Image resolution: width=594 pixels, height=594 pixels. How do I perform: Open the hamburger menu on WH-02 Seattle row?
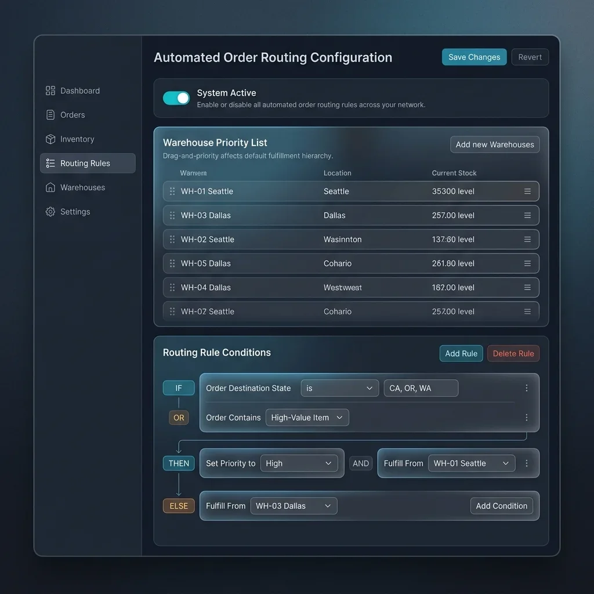[x=527, y=240]
